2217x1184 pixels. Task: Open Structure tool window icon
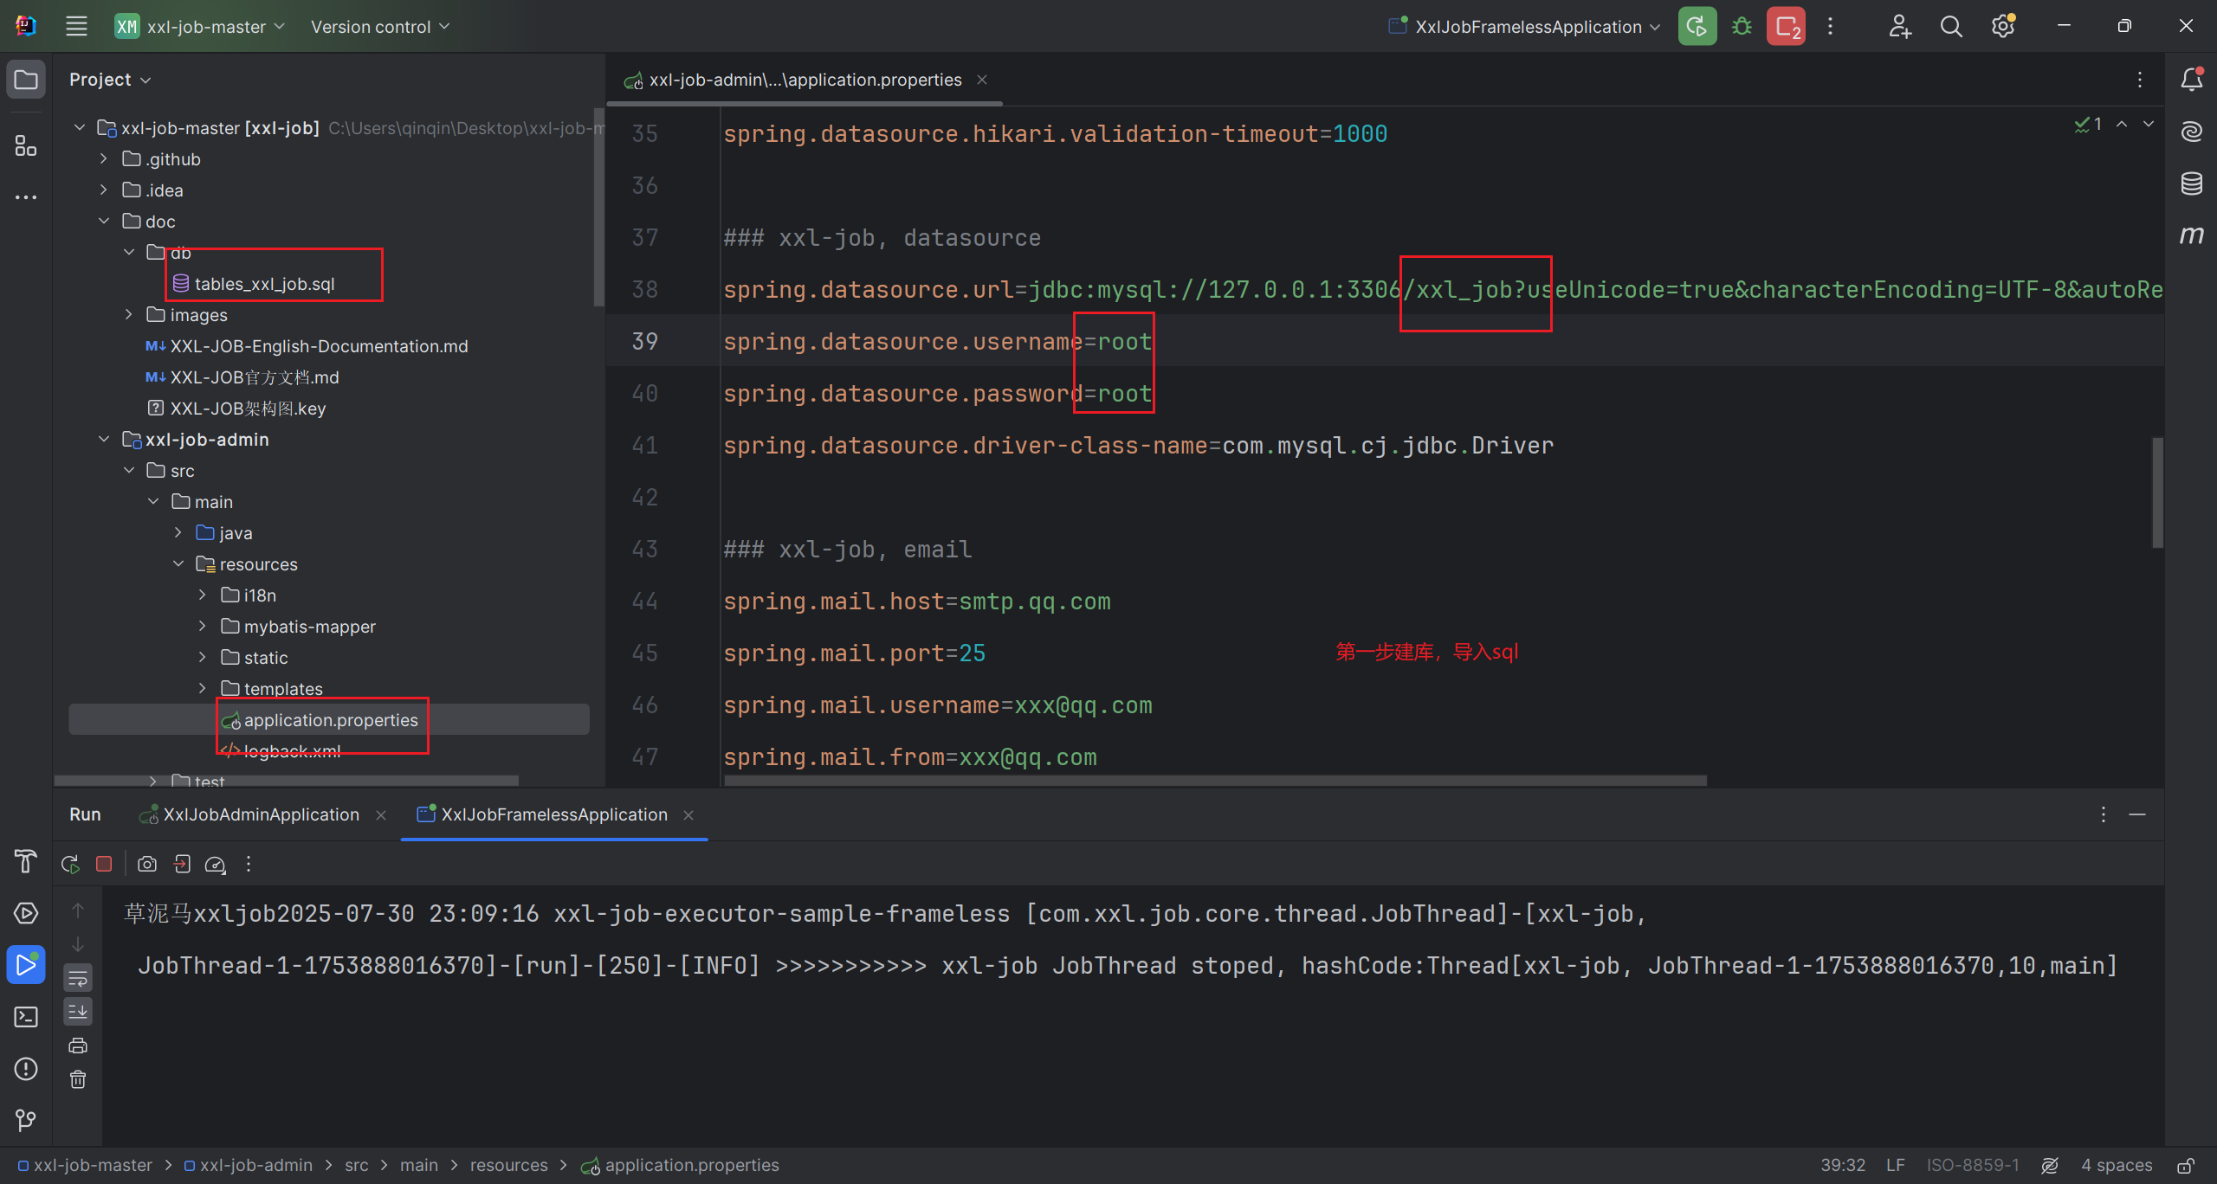(x=26, y=145)
